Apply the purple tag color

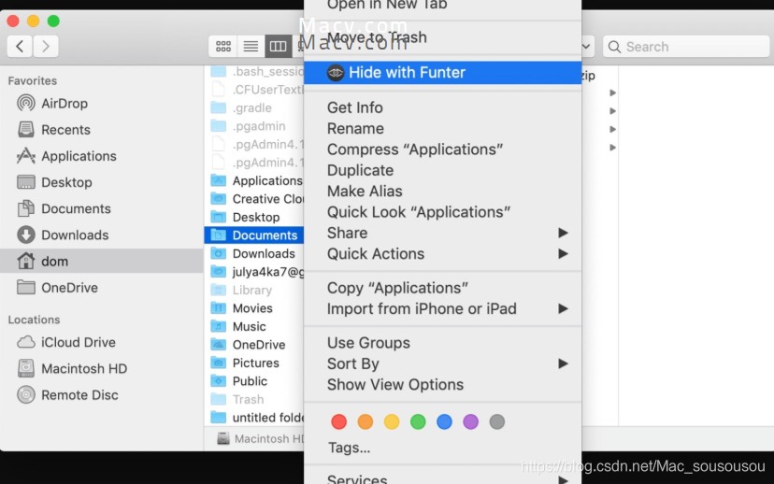470,421
